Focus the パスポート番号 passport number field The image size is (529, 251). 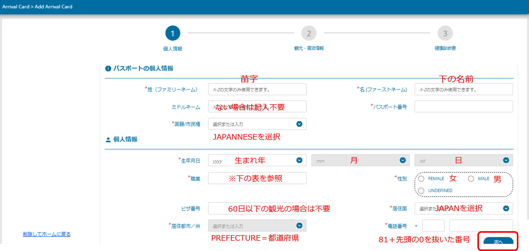(x=463, y=107)
